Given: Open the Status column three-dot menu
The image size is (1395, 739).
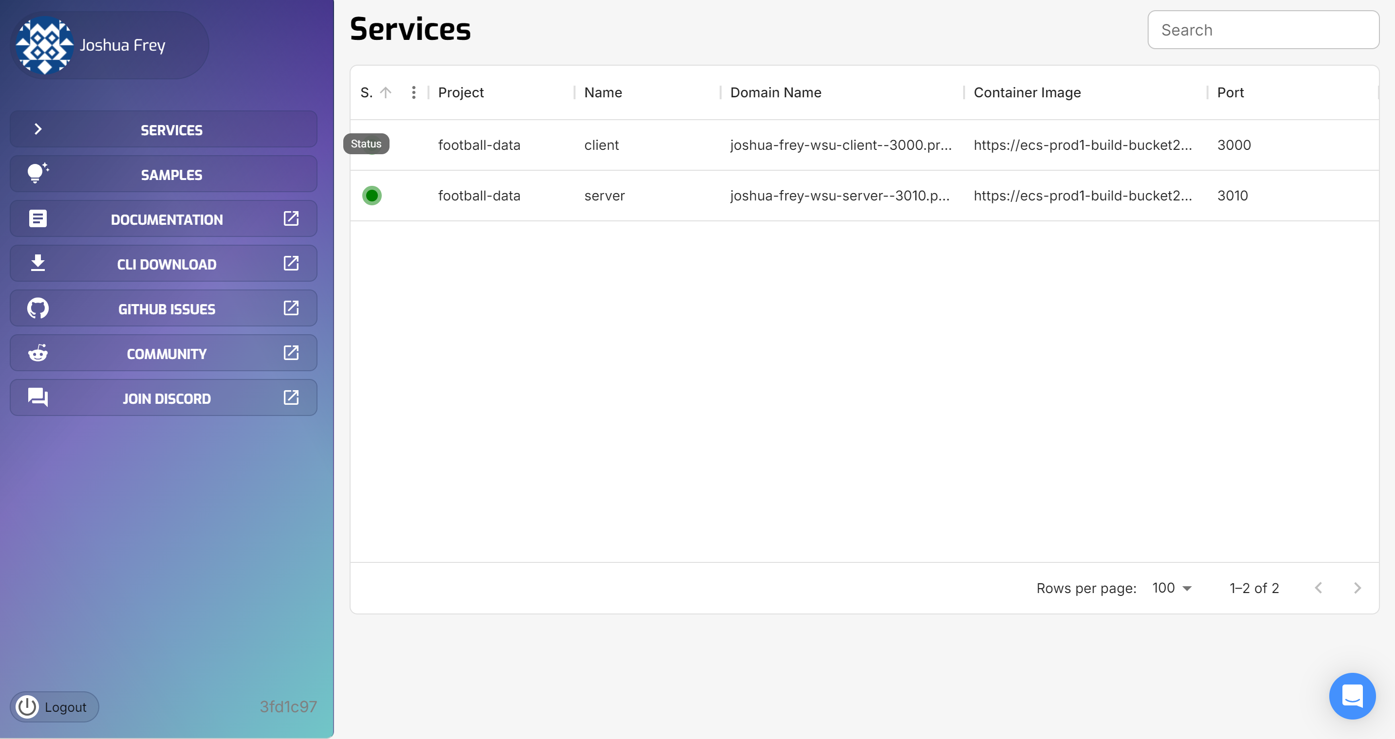Looking at the screenshot, I should [x=414, y=92].
